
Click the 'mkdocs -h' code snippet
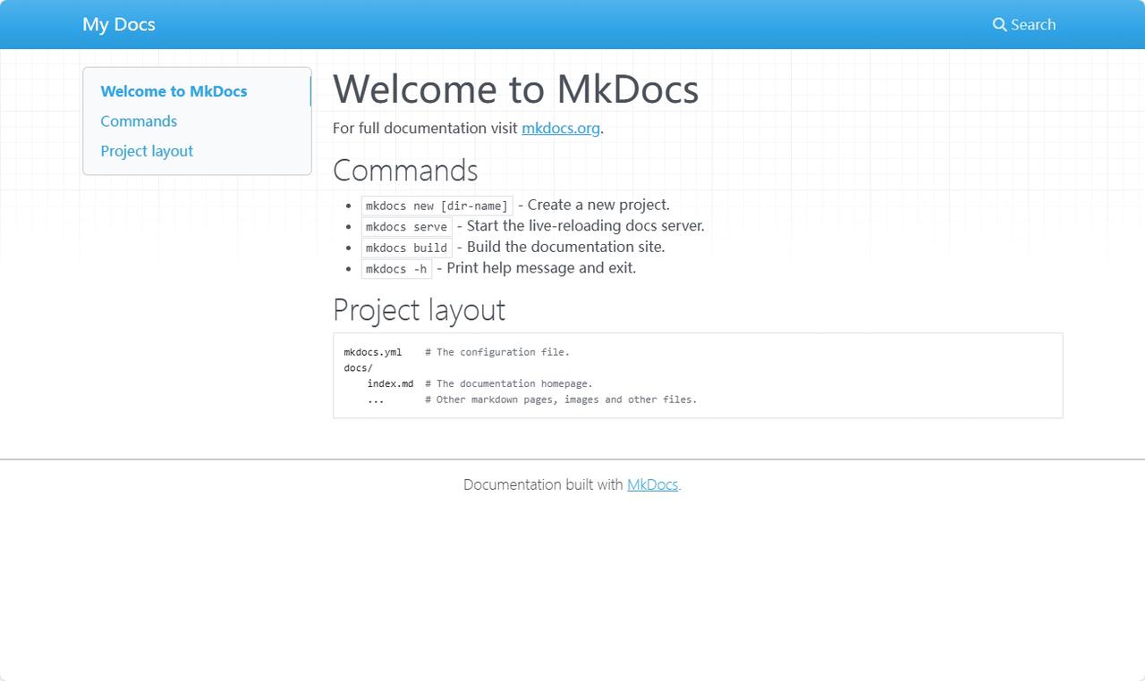(396, 268)
